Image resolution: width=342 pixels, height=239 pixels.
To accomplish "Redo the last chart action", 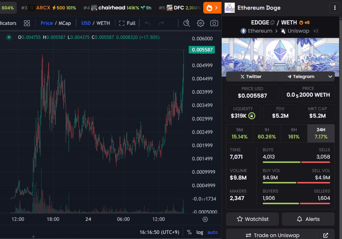I will point(161,23).
